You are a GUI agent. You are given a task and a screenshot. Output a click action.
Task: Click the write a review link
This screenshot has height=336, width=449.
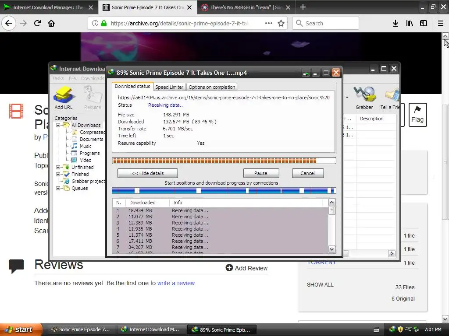pos(176,283)
